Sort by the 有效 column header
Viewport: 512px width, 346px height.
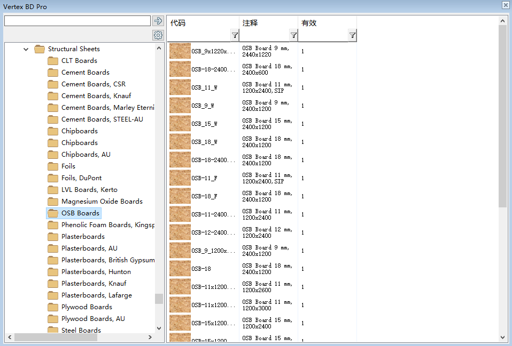[x=309, y=23]
